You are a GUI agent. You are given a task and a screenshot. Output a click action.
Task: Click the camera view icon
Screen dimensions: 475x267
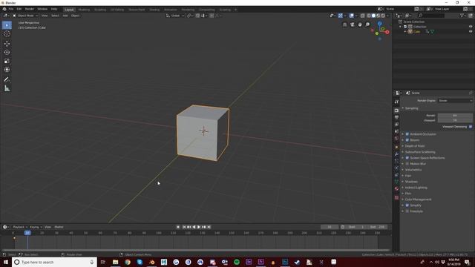(353, 24)
